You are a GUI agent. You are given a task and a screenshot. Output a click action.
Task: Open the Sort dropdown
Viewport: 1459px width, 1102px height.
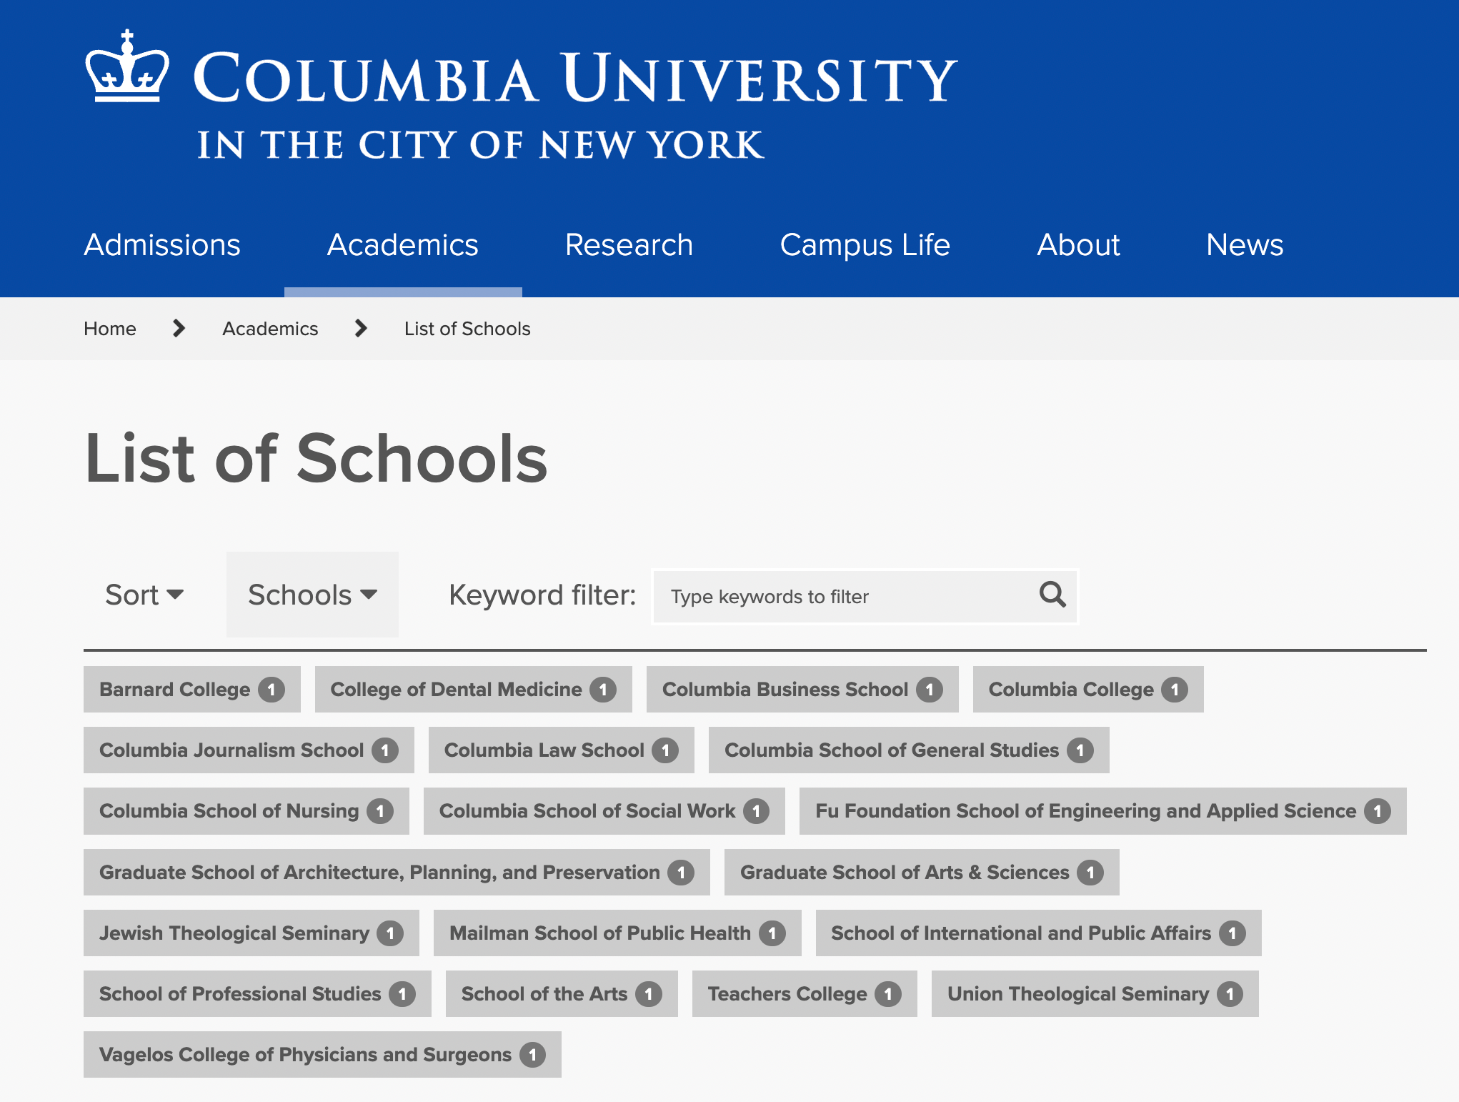[144, 595]
